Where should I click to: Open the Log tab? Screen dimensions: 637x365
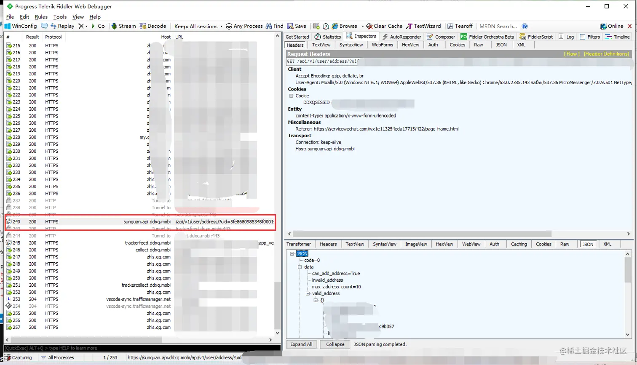[x=566, y=37]
